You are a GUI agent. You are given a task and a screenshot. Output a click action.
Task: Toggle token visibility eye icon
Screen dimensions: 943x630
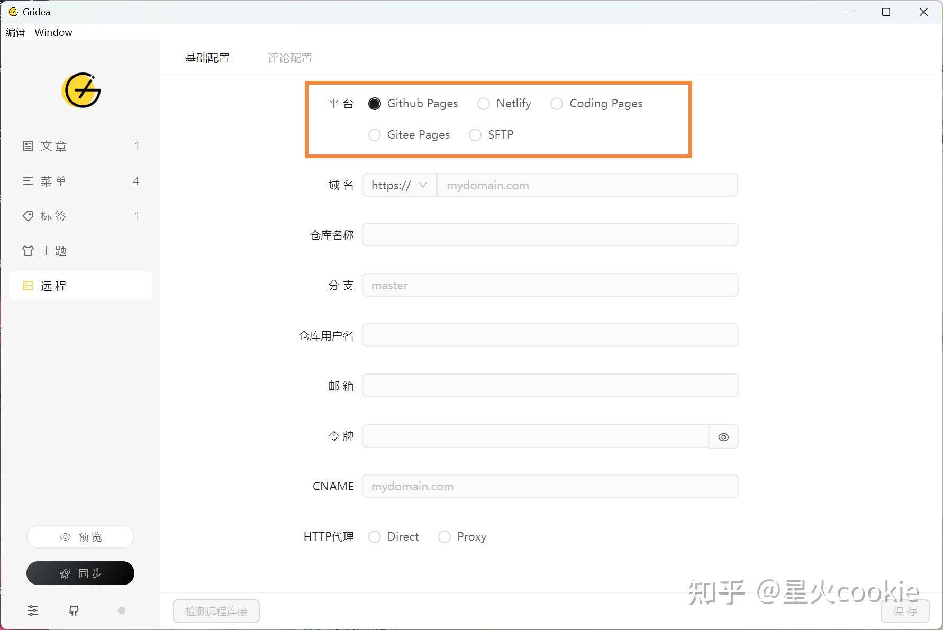(x=723, y=437)
